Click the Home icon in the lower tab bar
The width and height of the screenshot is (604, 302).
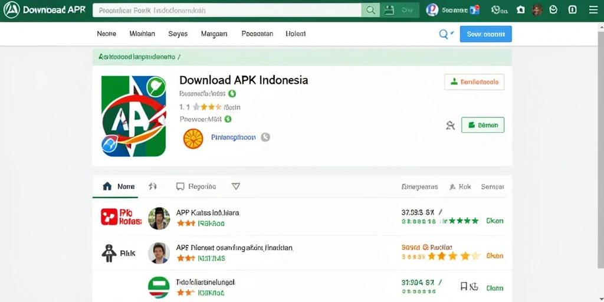(107, 187)
